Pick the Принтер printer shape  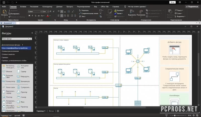point(22,92)
